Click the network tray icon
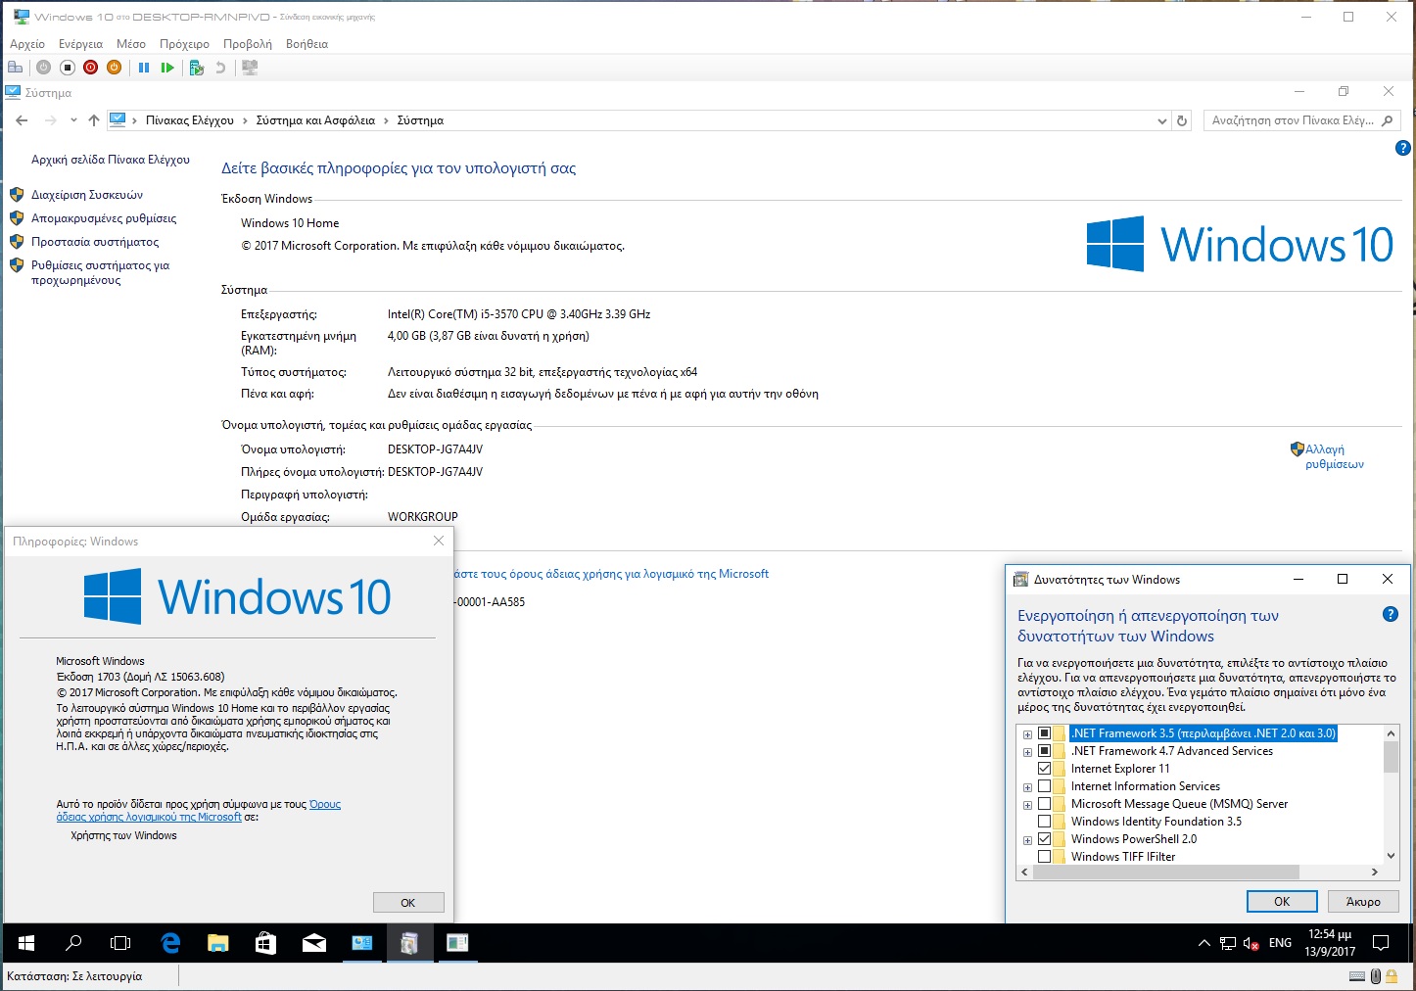The width and height of the screenshot is (1416, 991). pyautogui.click(x=1228, y=944)
